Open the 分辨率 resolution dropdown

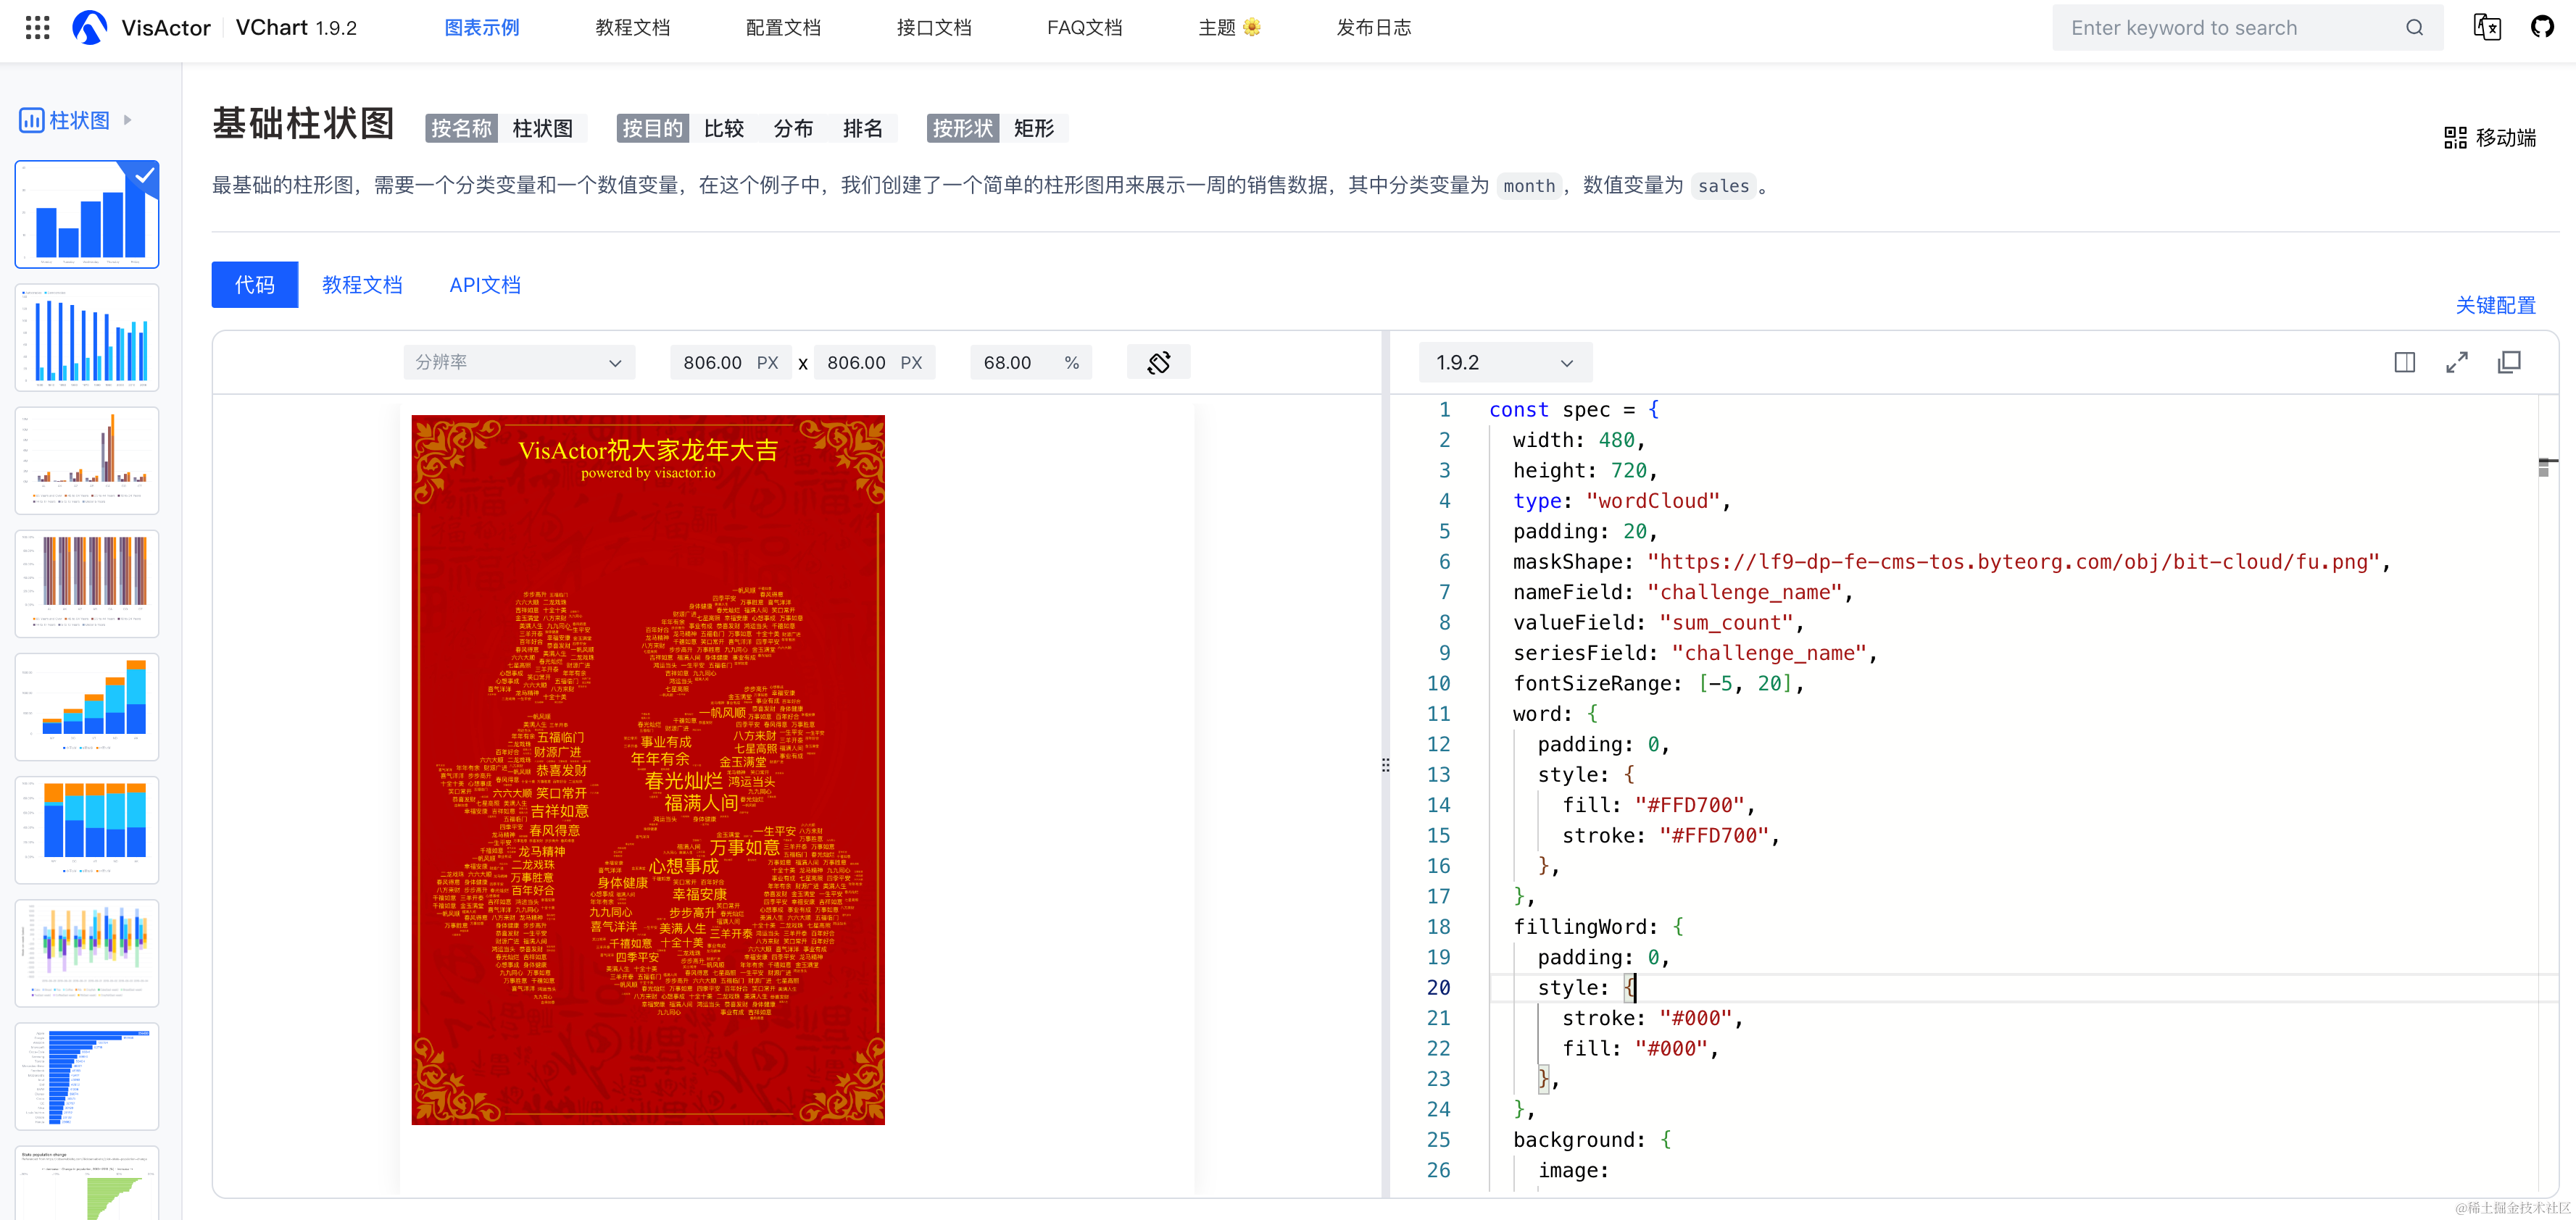click(518, 362)
